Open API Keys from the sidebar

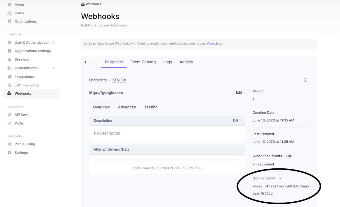(x=9, y=114)
